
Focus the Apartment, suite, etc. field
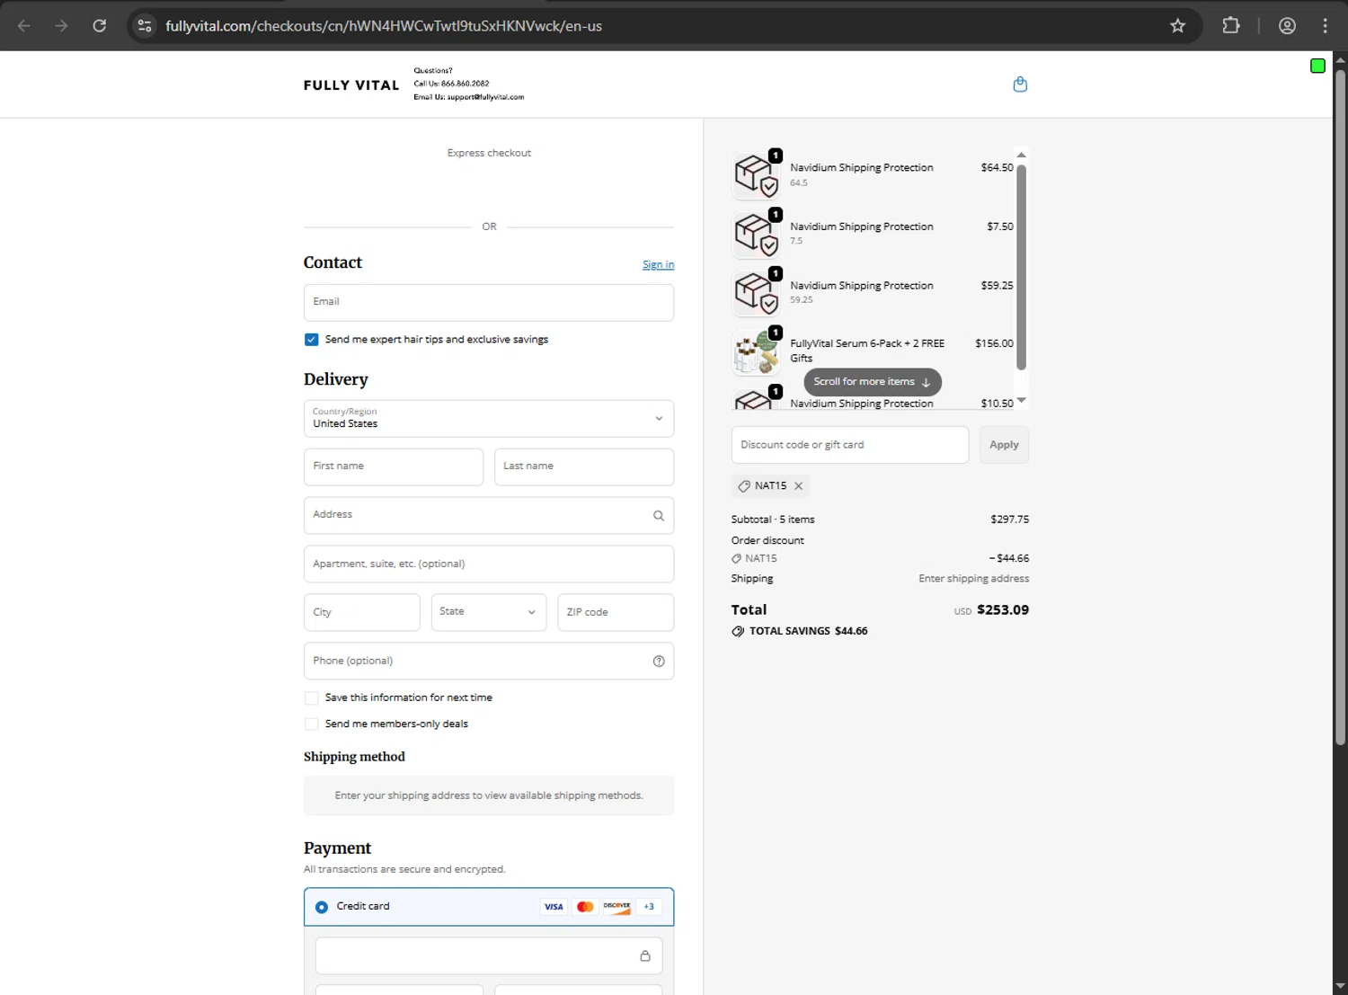(489, 564)
